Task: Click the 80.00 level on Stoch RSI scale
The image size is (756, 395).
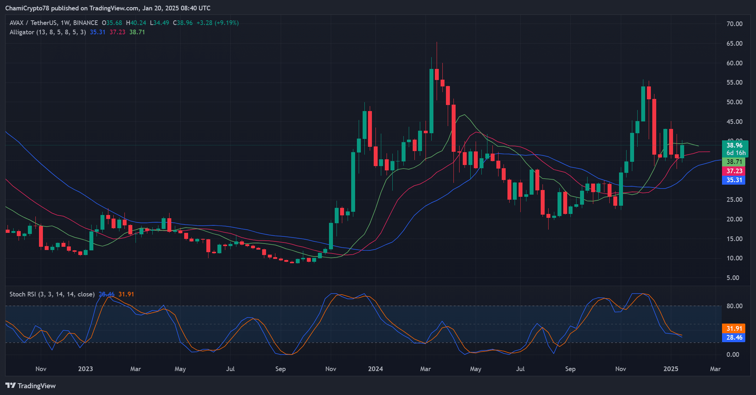Action: (734, 306)
